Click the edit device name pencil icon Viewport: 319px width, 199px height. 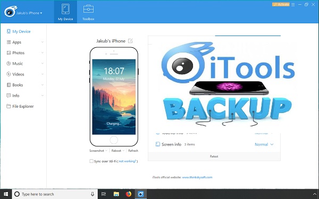coord(130,41)
